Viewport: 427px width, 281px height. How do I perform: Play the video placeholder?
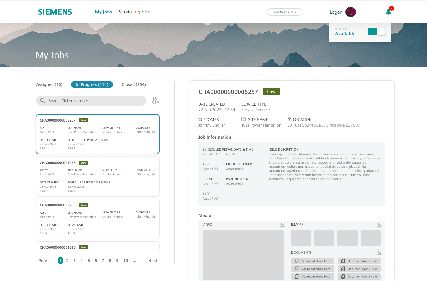tap(243, 255)
